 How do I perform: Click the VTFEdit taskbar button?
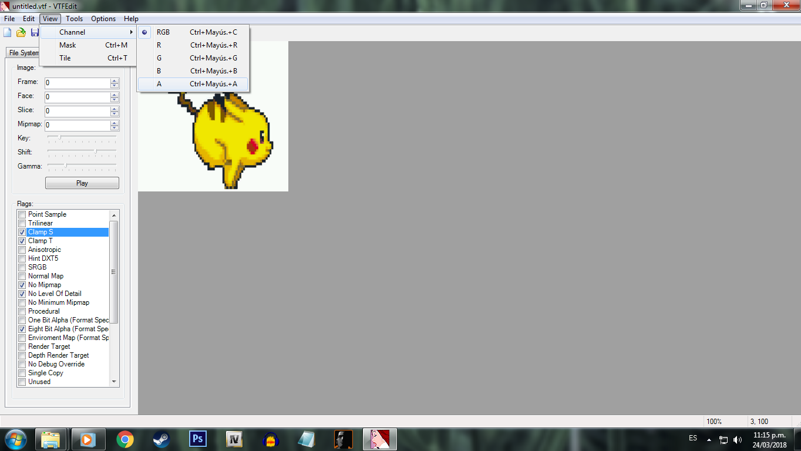(380, 439)
